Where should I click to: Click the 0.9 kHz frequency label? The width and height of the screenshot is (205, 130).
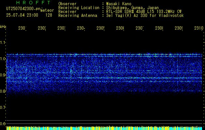tap(3, 75)
